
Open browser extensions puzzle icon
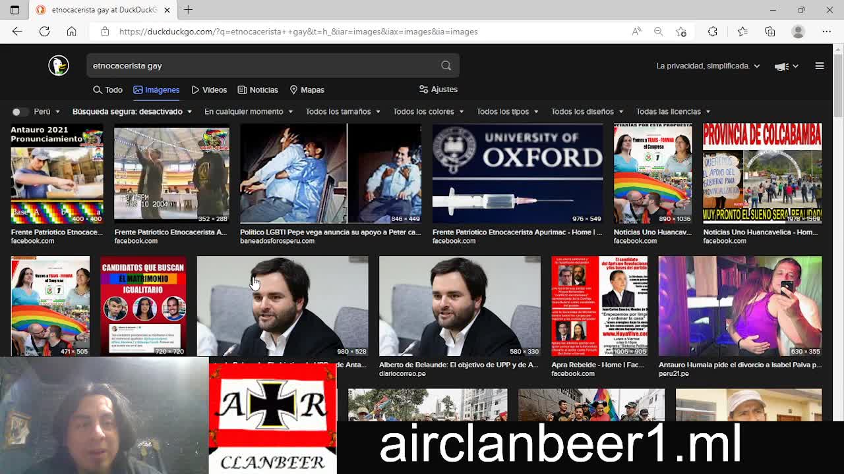(713, 32)
